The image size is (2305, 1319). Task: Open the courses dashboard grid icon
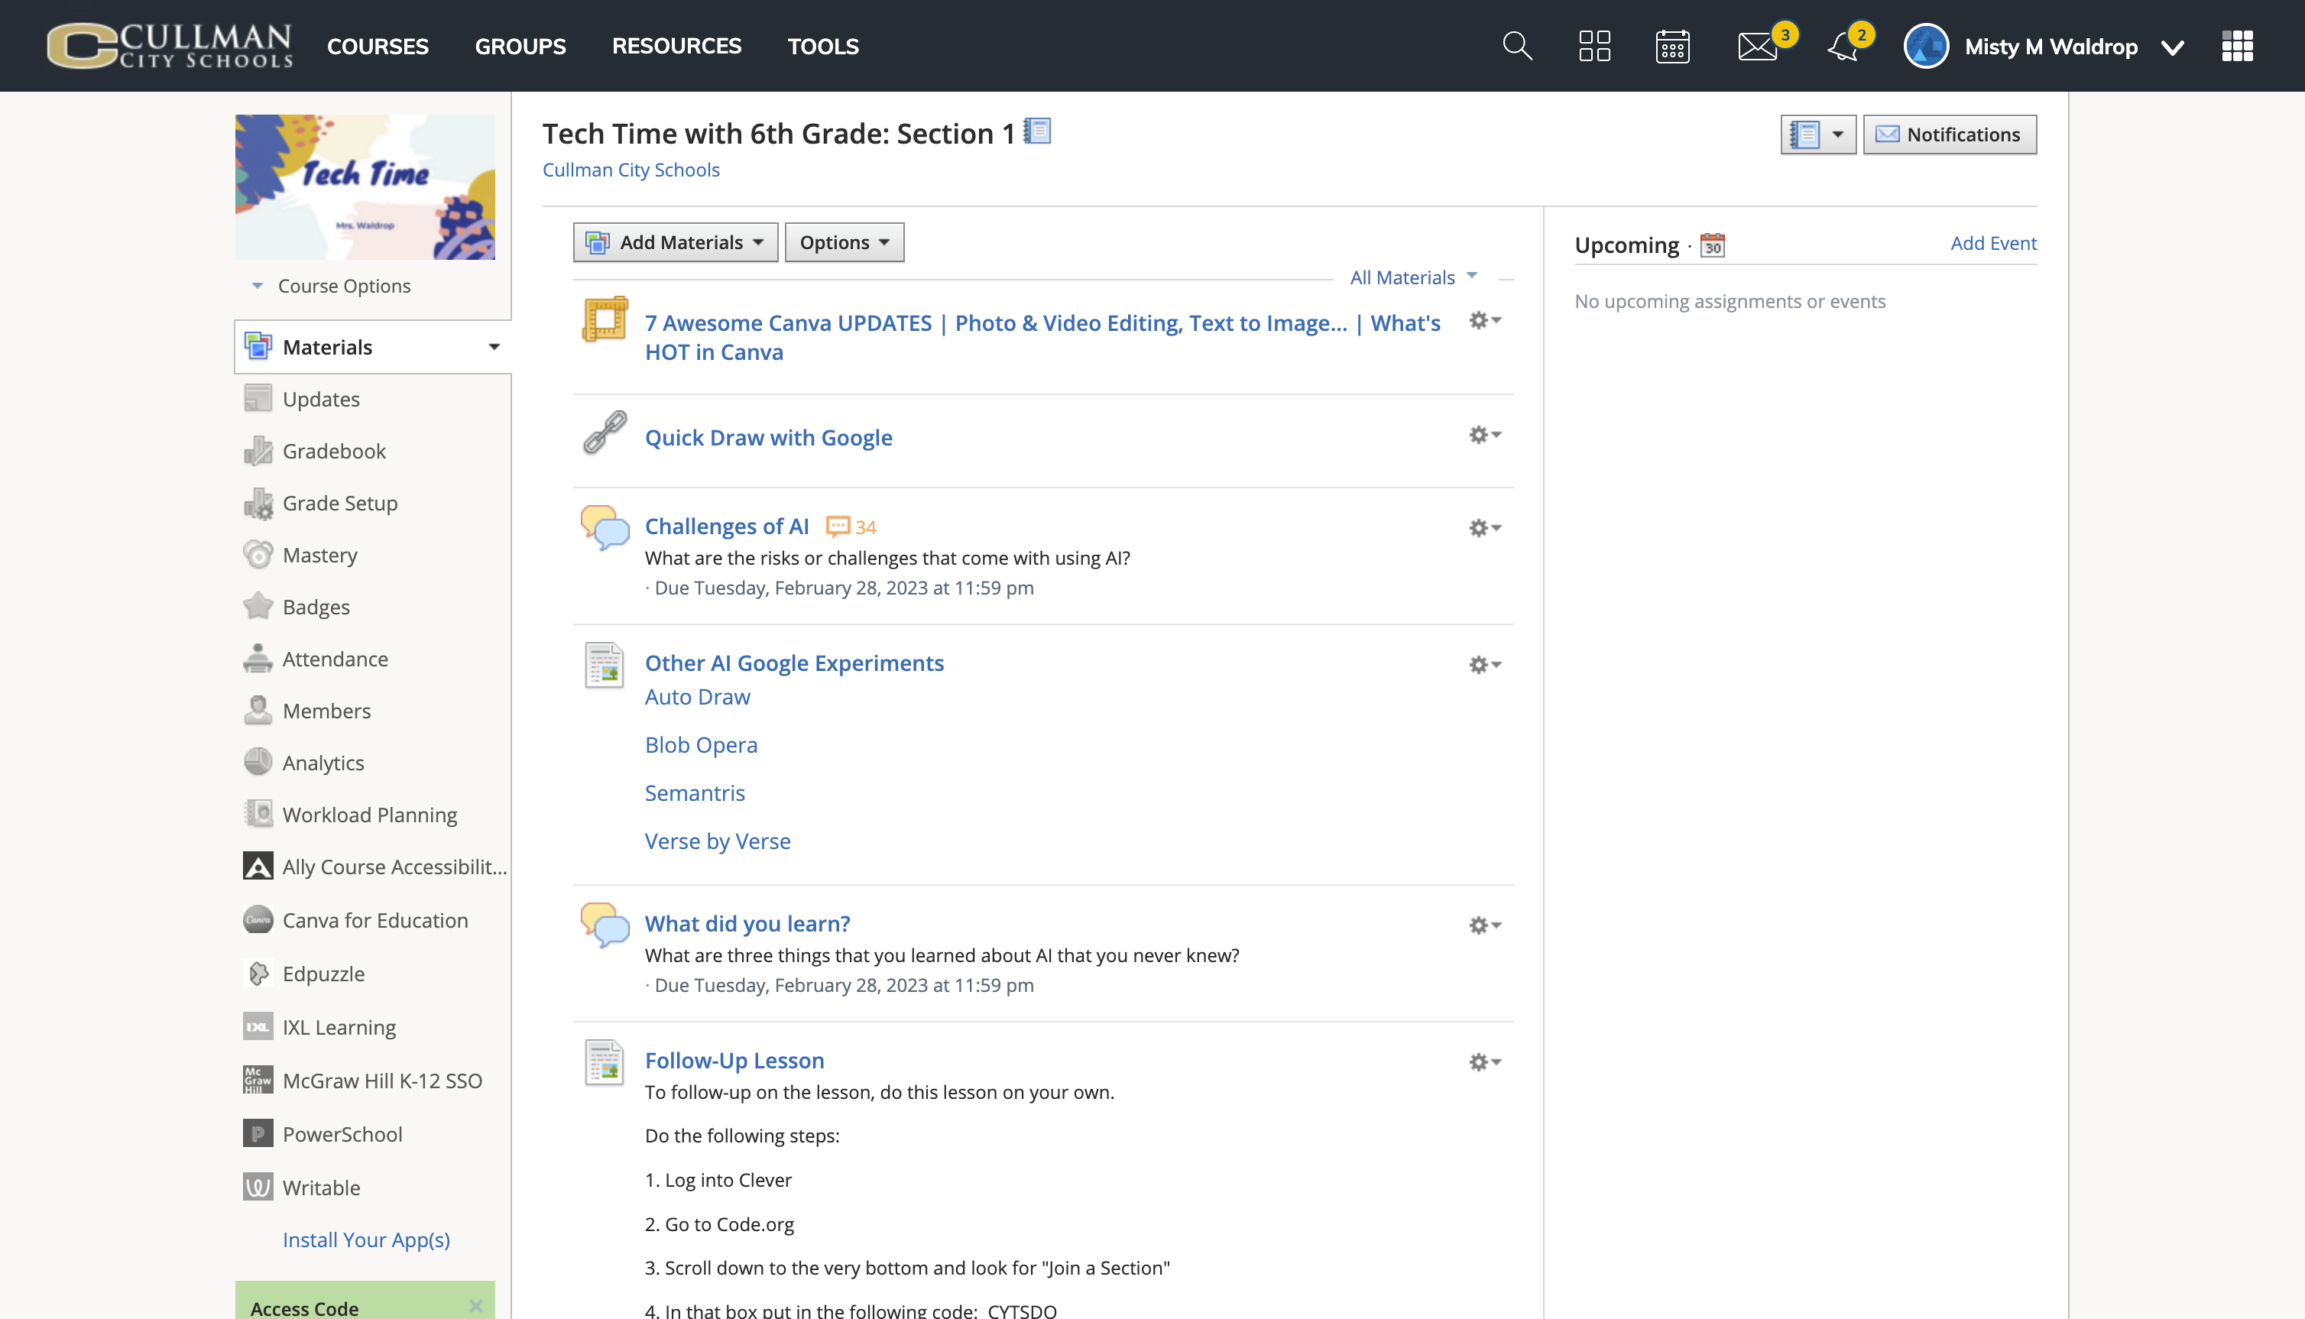[x=1594, y=45]
